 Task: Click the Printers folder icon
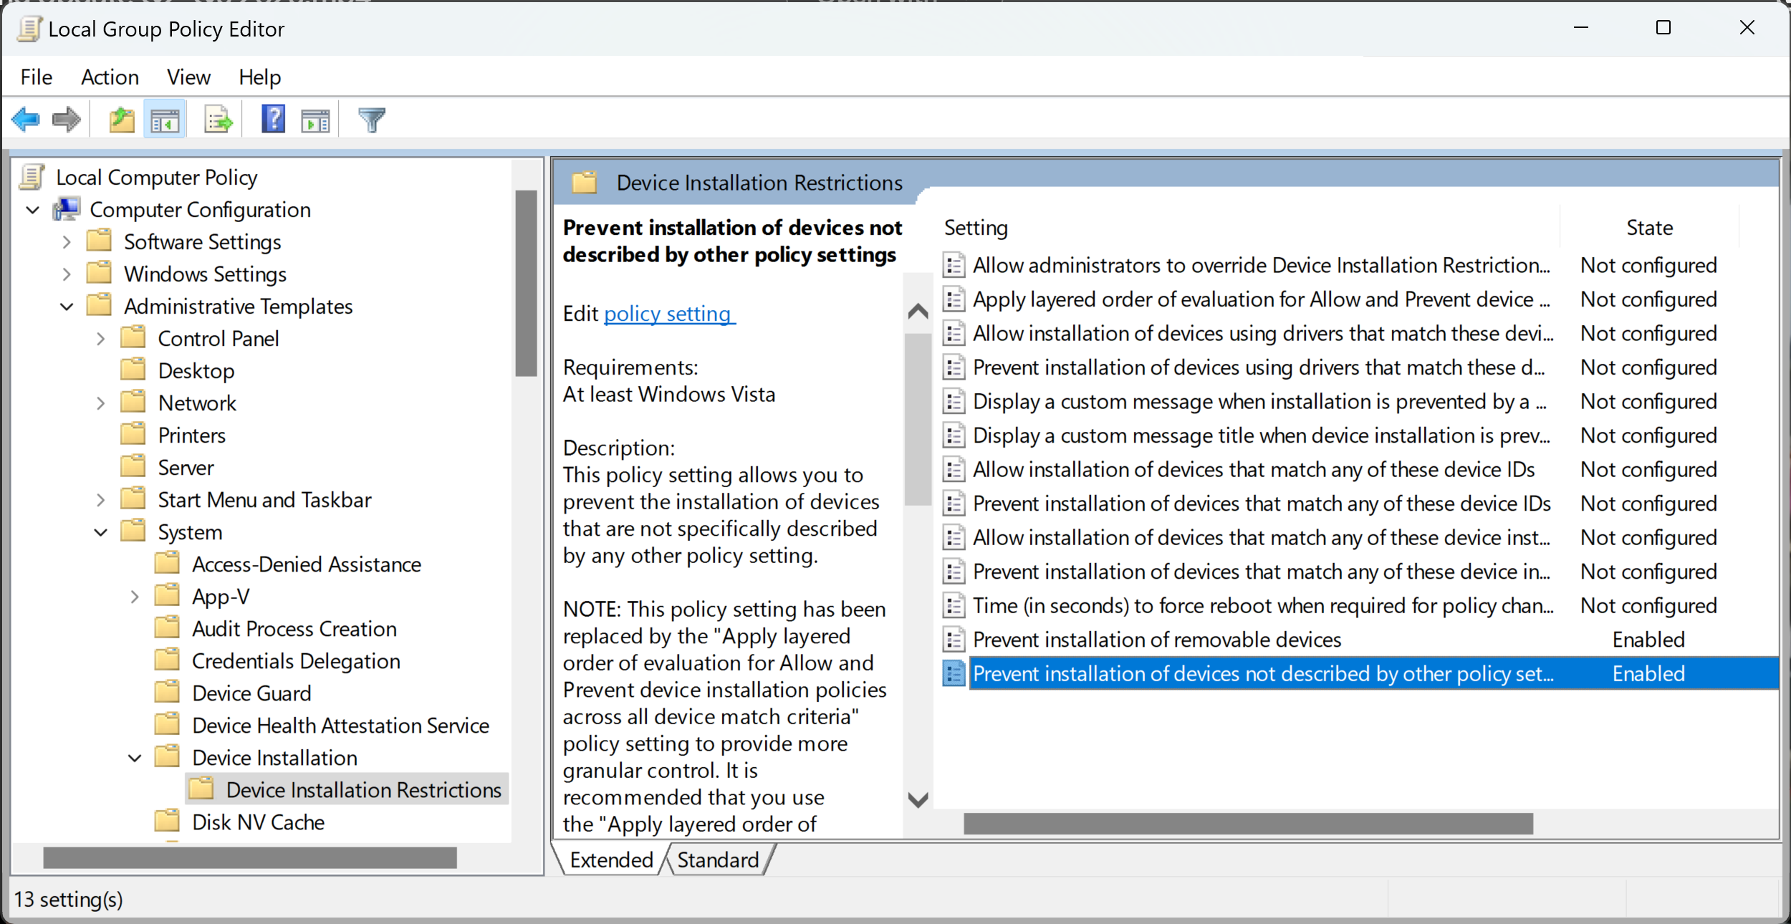click(x=133, y=434)
